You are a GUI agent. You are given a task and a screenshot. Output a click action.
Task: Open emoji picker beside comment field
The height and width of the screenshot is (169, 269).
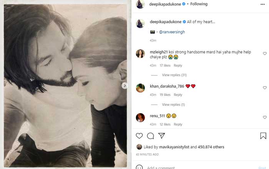coord(139,167)
